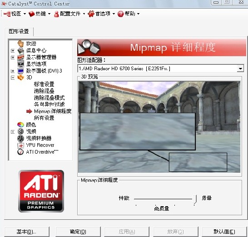Screen dimensions: 248x237
Task: Click the 欢迎 hand icon
Action: coord(20,43)
